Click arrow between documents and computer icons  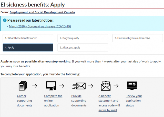[x=35, y=86]
